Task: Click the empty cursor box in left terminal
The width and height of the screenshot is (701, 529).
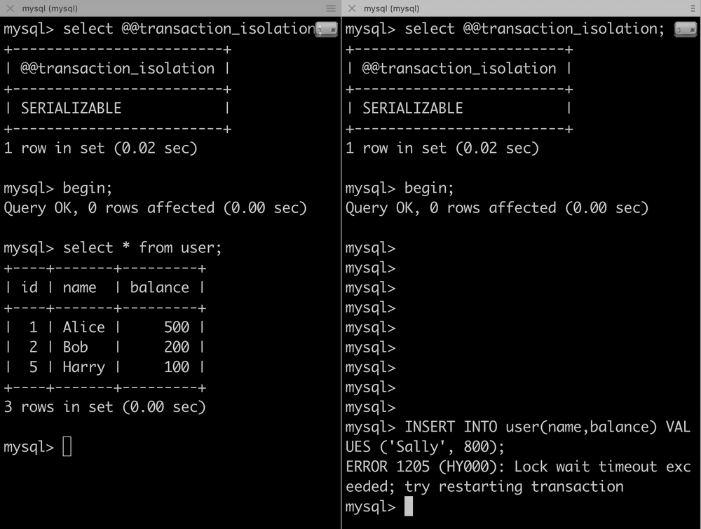Action: pyautogui.click(x=67, y=446)
